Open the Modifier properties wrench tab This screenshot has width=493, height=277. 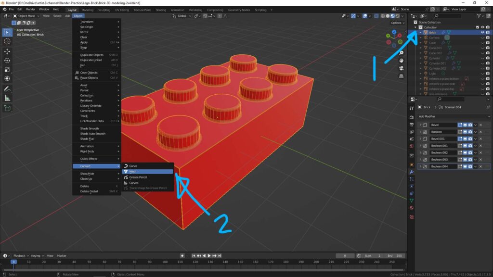[412, 172]
